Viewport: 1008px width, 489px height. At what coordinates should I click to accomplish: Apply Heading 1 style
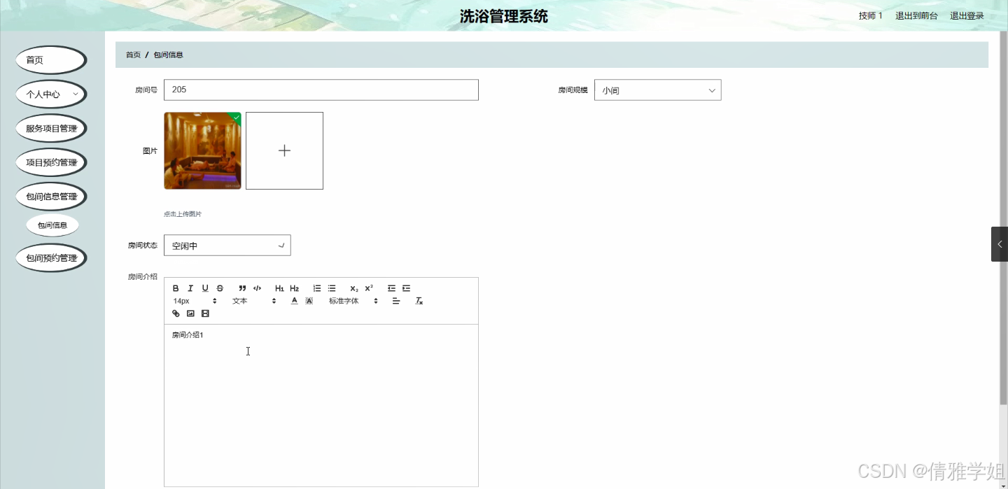click(x=279, y=288)
